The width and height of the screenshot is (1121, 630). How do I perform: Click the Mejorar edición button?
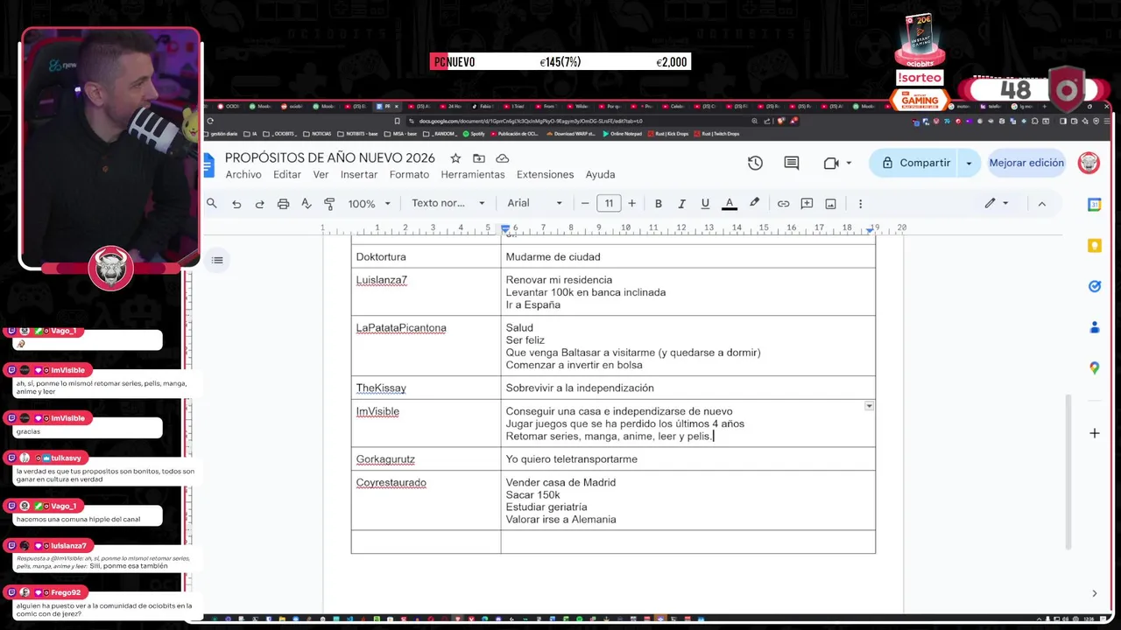(x=1026, y=163)
